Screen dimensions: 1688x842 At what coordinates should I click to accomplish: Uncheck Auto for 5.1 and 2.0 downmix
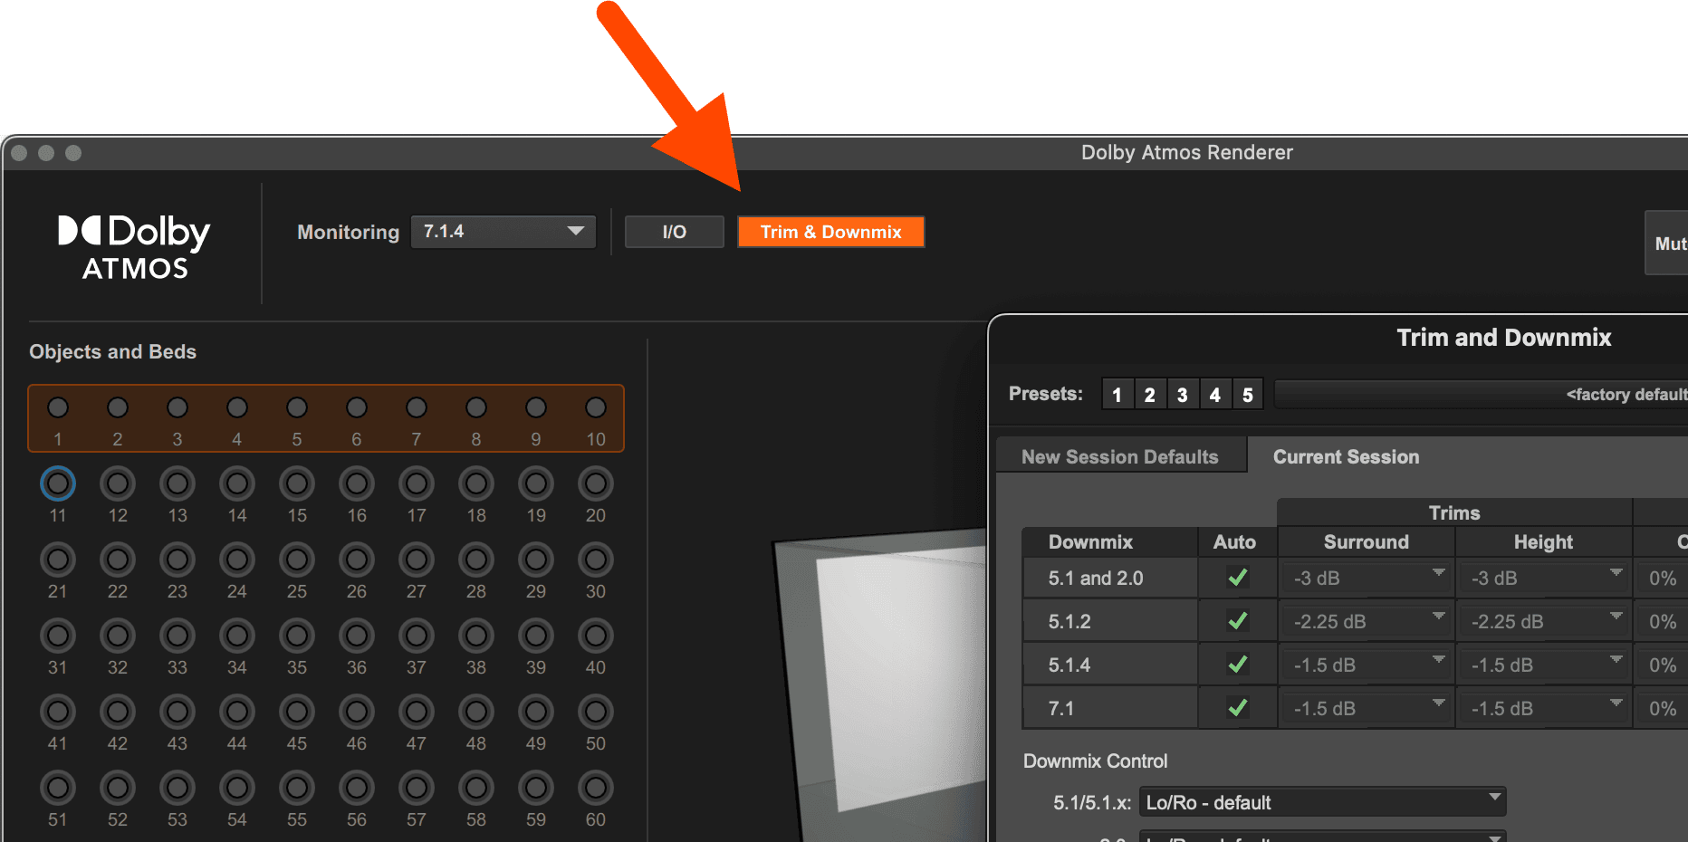1237,578
